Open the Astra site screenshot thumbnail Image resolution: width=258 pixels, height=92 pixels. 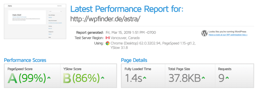point(35,22)
